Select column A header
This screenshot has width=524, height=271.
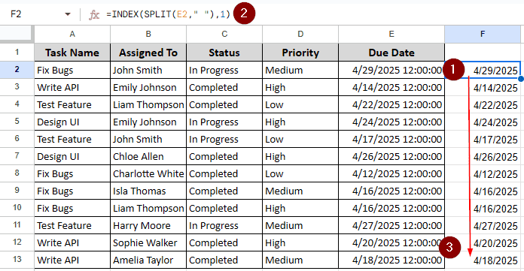tap(72, 34)
